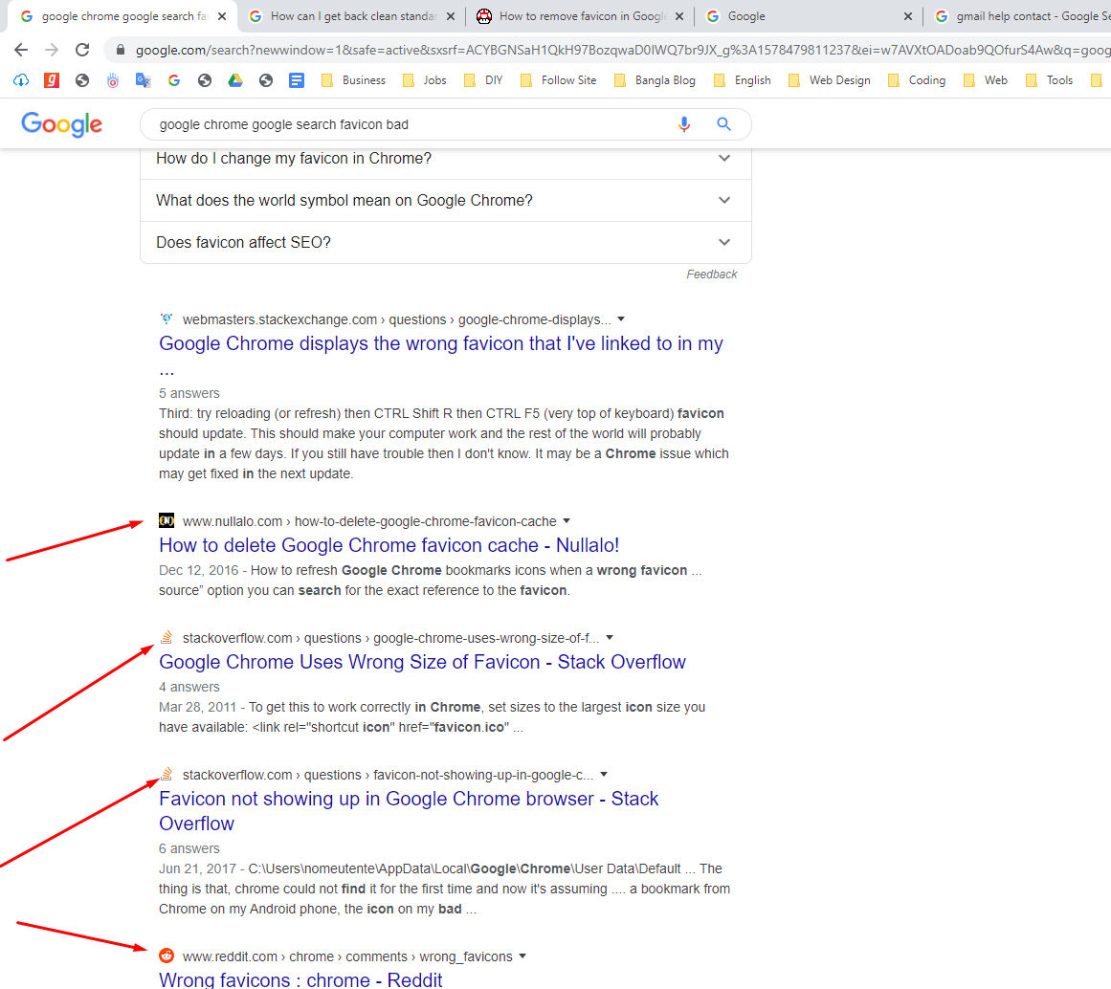Click the reddit.com result favicon

(x=167, y=956)
